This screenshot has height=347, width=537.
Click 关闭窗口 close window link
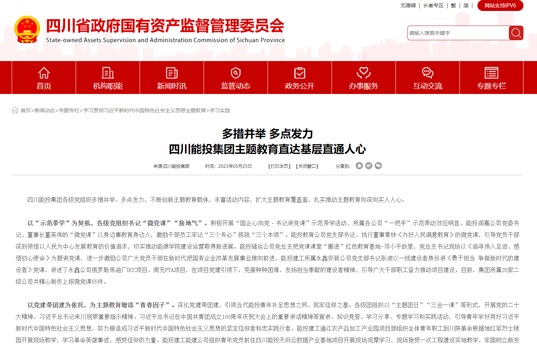click(x=307, y=166)
